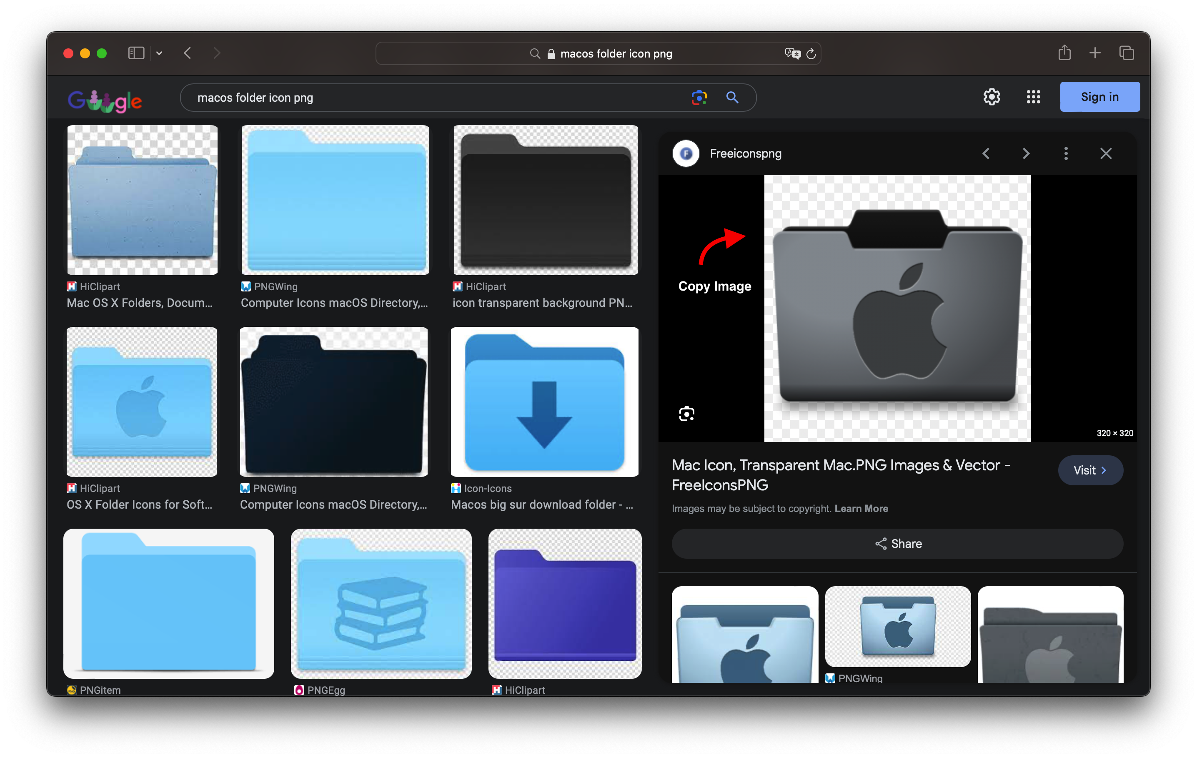This screenshot has width=1197, height=758.
Task: Expand the sidebar dropdown chevron
Action: point(159,53)
